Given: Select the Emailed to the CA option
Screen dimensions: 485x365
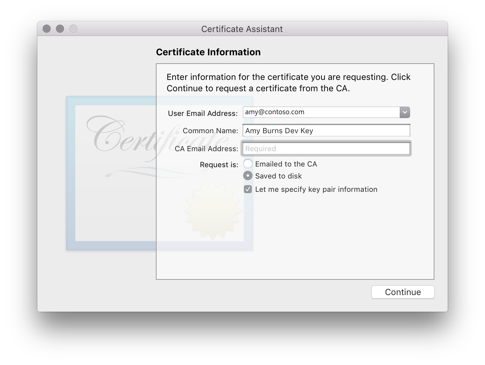Looking at the screenshot, I should 248,164.
